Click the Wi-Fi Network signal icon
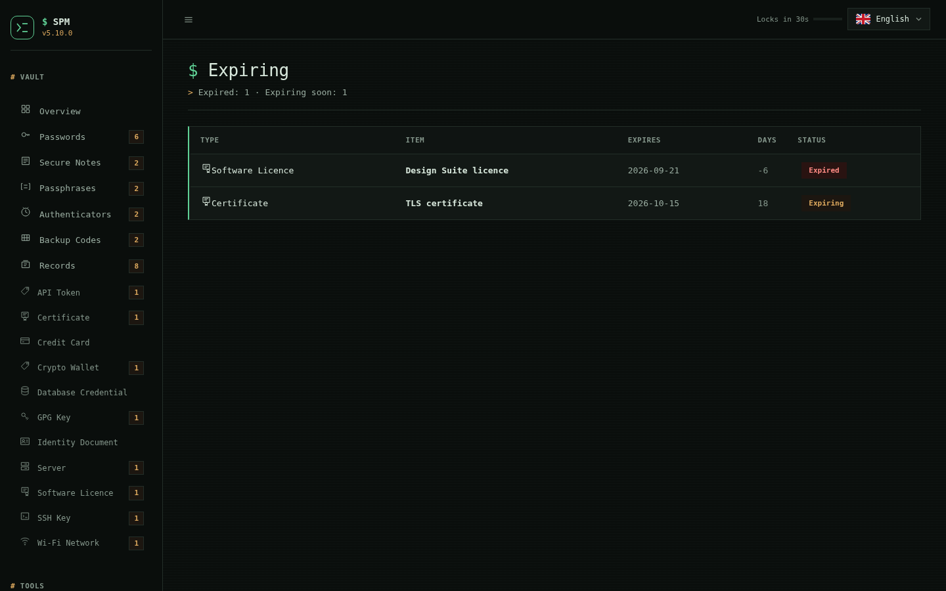Image resolution: width=946 pixels, height=591 pixels. [25, 541]
